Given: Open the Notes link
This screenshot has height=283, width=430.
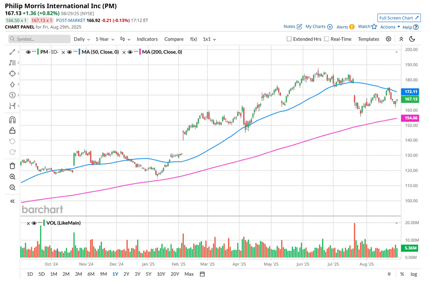Looking at the screenshot, I should 290,27.
